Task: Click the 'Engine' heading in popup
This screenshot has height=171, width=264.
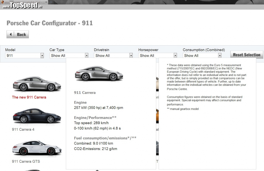Action: (x=80, y=102)
